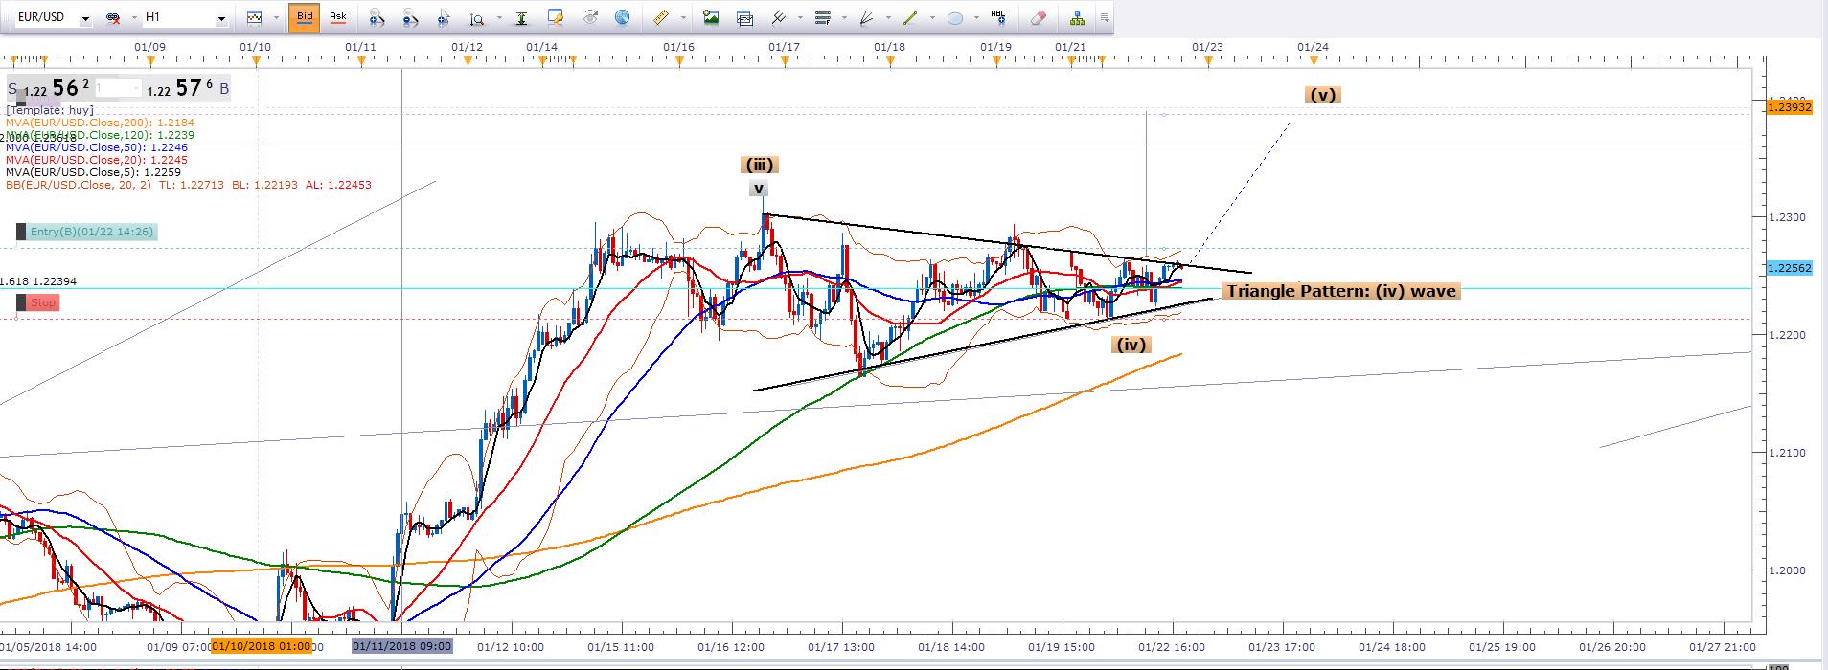Click the zoom out magnifier icon
This screenshot has height=670, width=1828.
tap(410, 17)
